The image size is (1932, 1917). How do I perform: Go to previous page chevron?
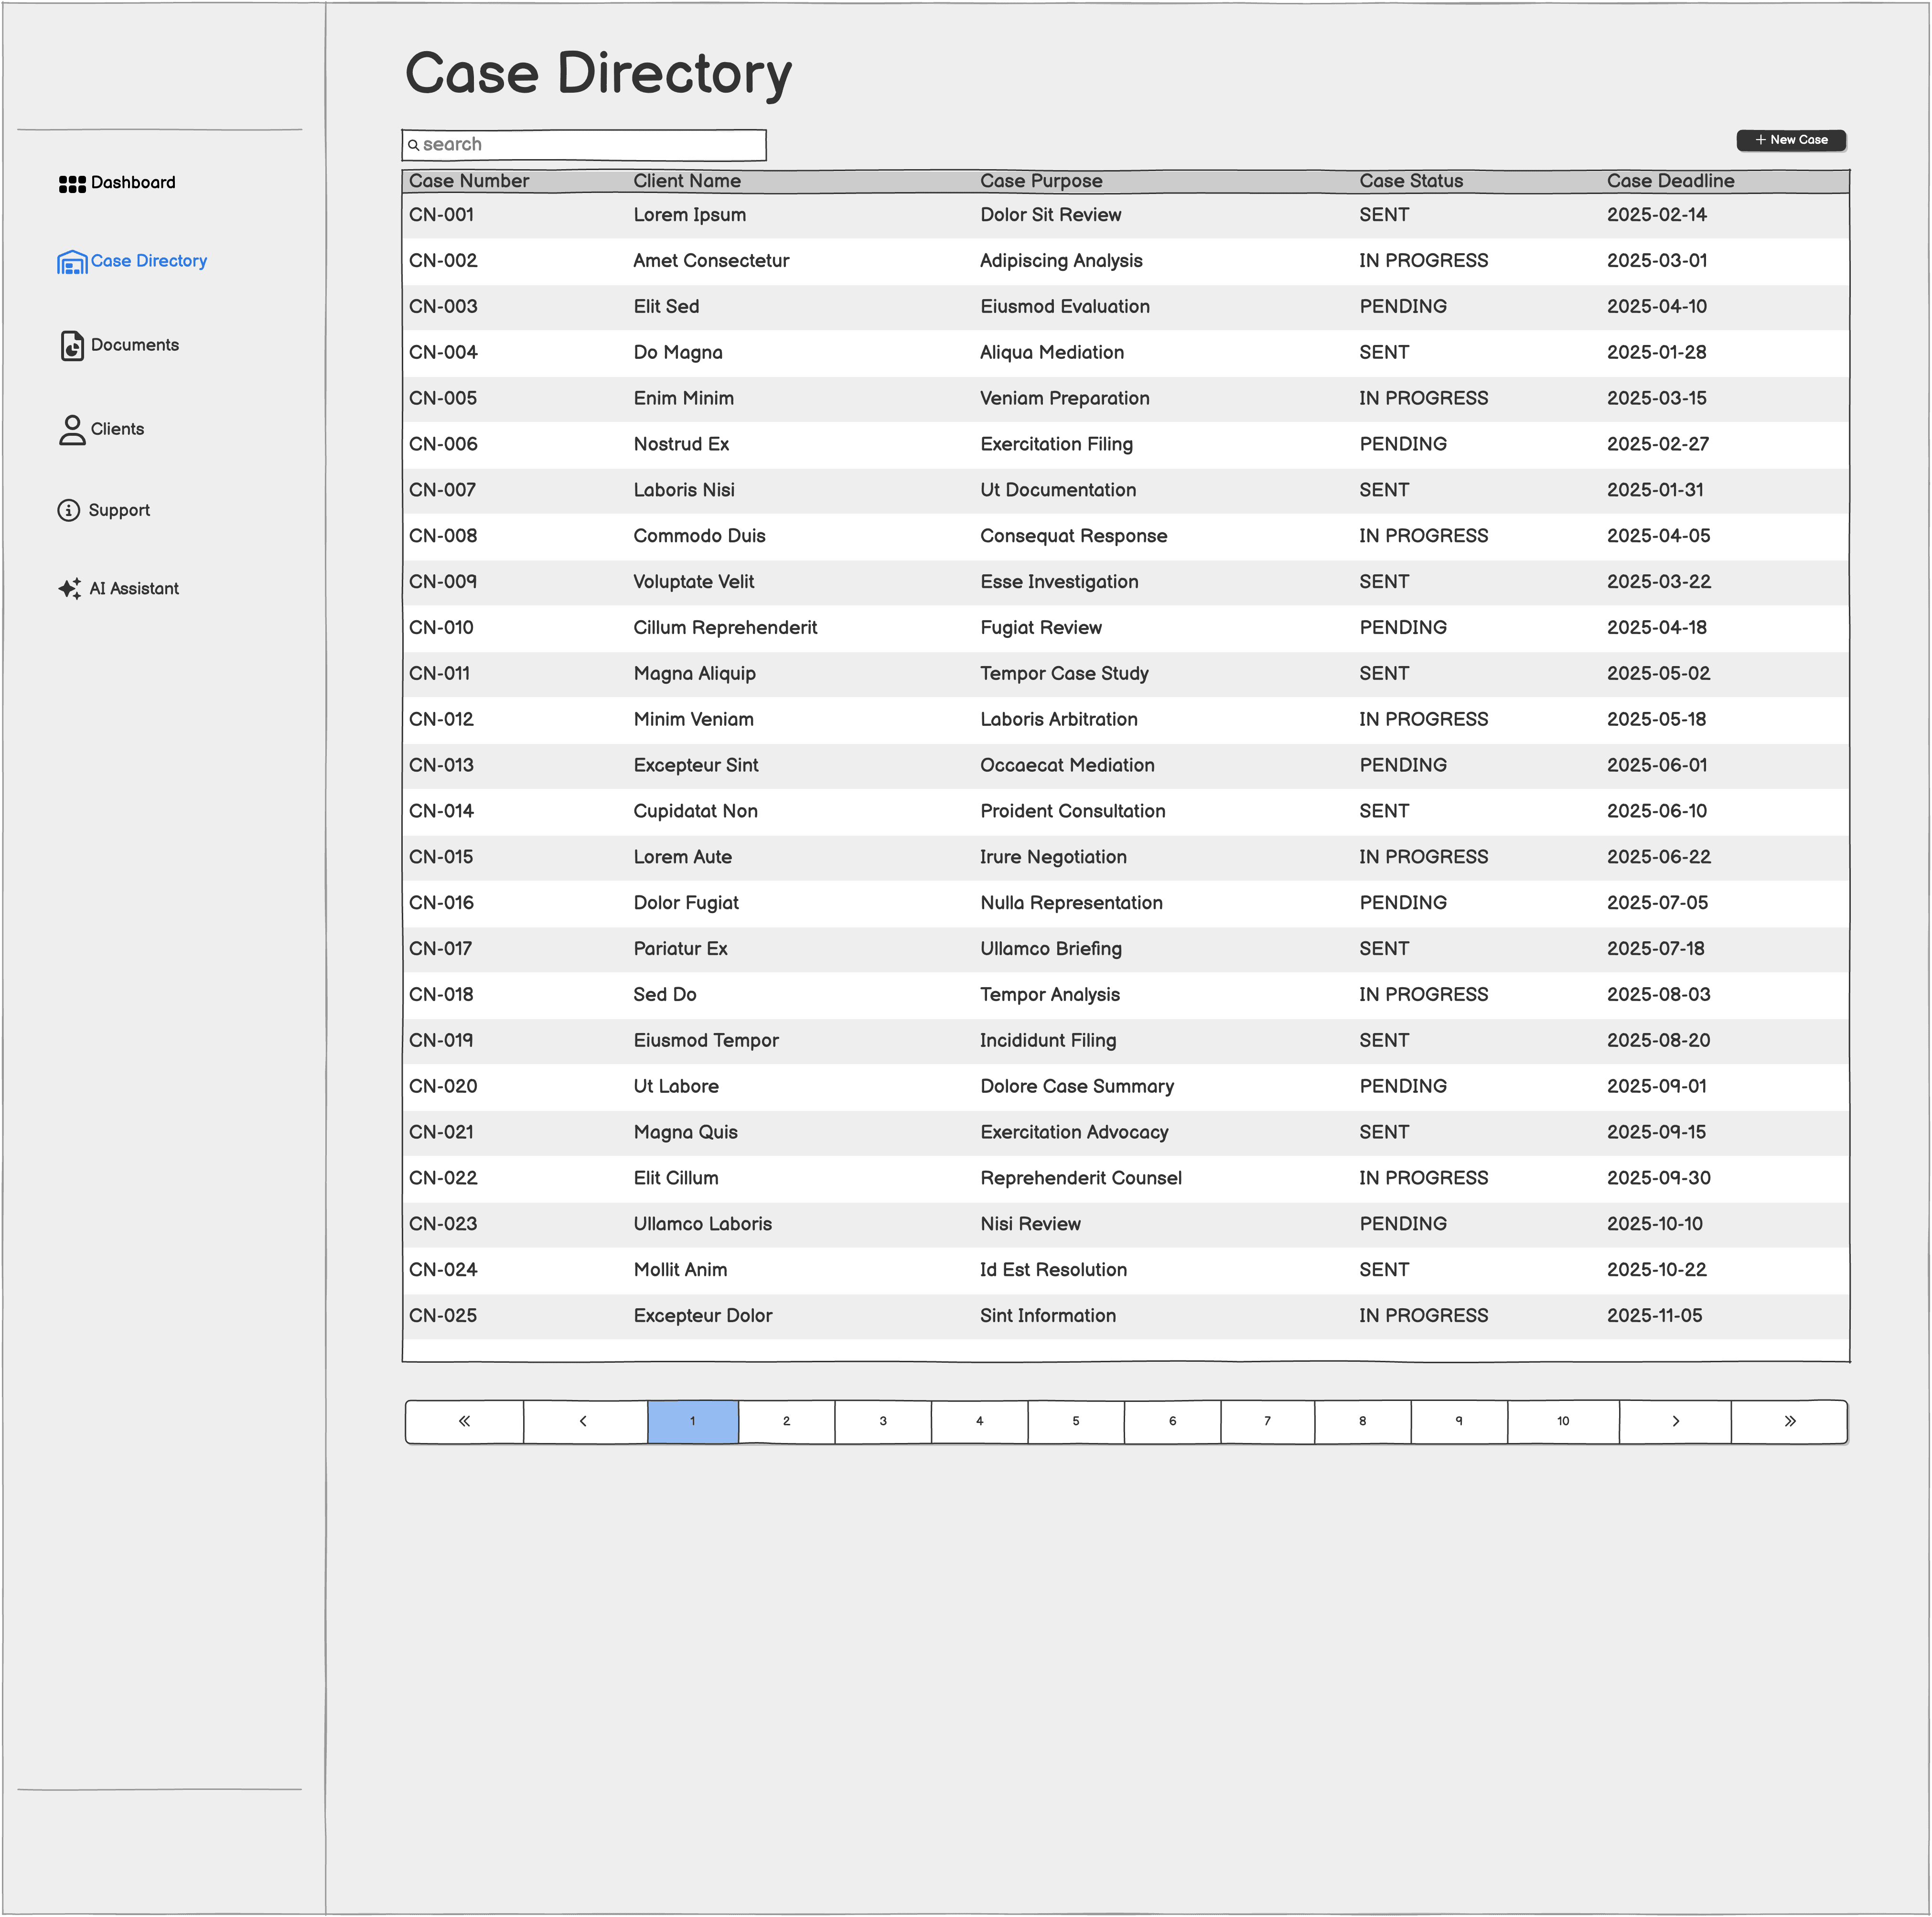(583, 1421)
